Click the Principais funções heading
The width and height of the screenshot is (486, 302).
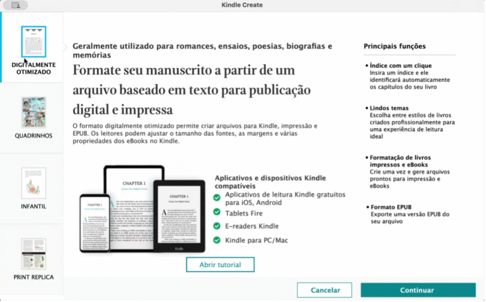click(x=394, y=46)
